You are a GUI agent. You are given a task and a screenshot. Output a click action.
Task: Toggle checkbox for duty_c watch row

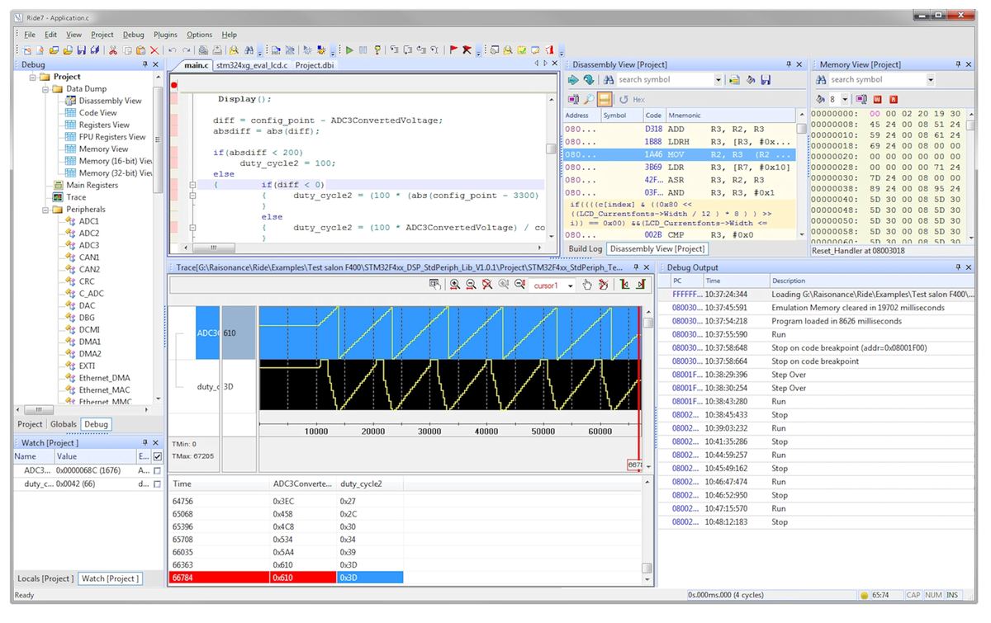[158, 484]
